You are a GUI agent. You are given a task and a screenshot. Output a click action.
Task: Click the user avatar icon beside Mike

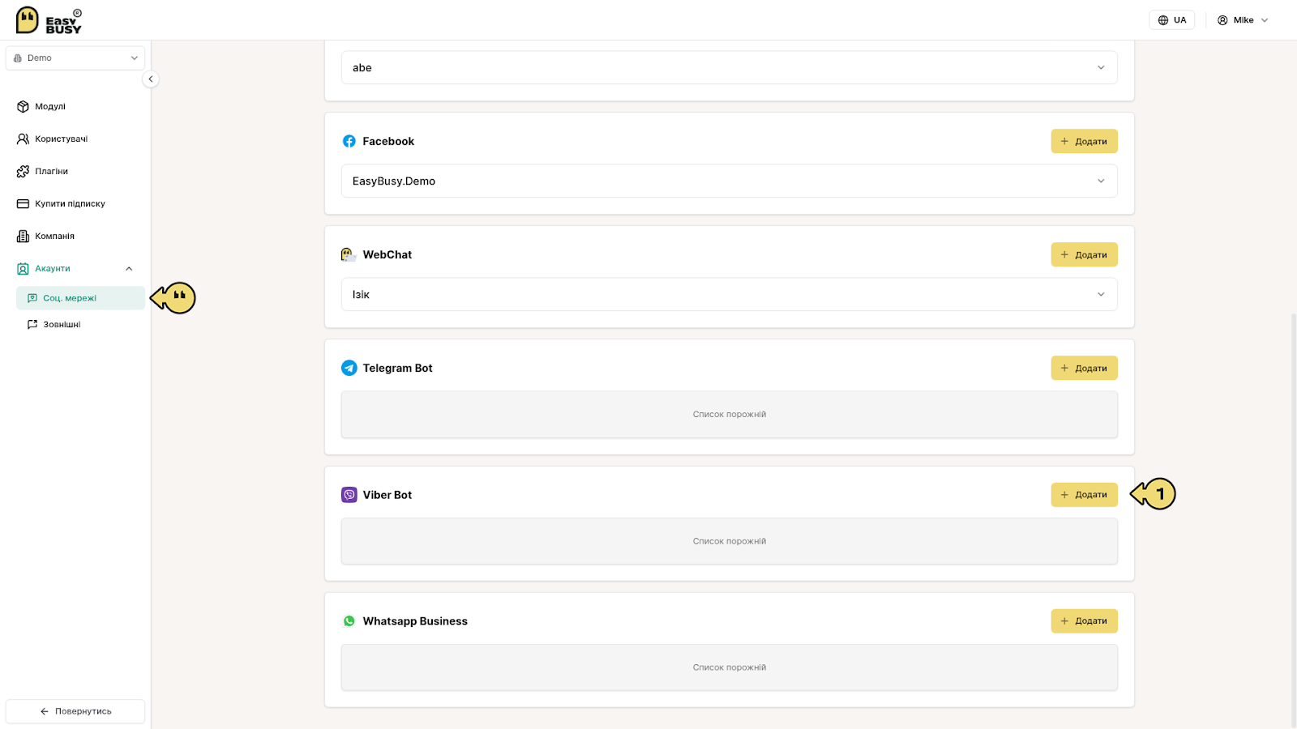1222,20
